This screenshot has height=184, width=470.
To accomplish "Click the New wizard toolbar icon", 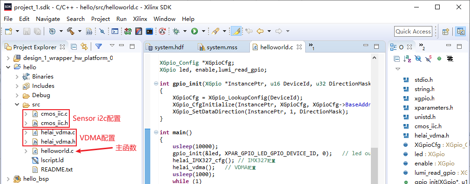I will pos(9,31).
